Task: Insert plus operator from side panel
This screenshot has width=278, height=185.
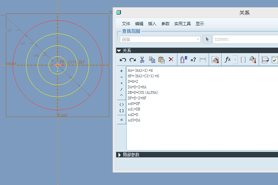Action: 121,71
